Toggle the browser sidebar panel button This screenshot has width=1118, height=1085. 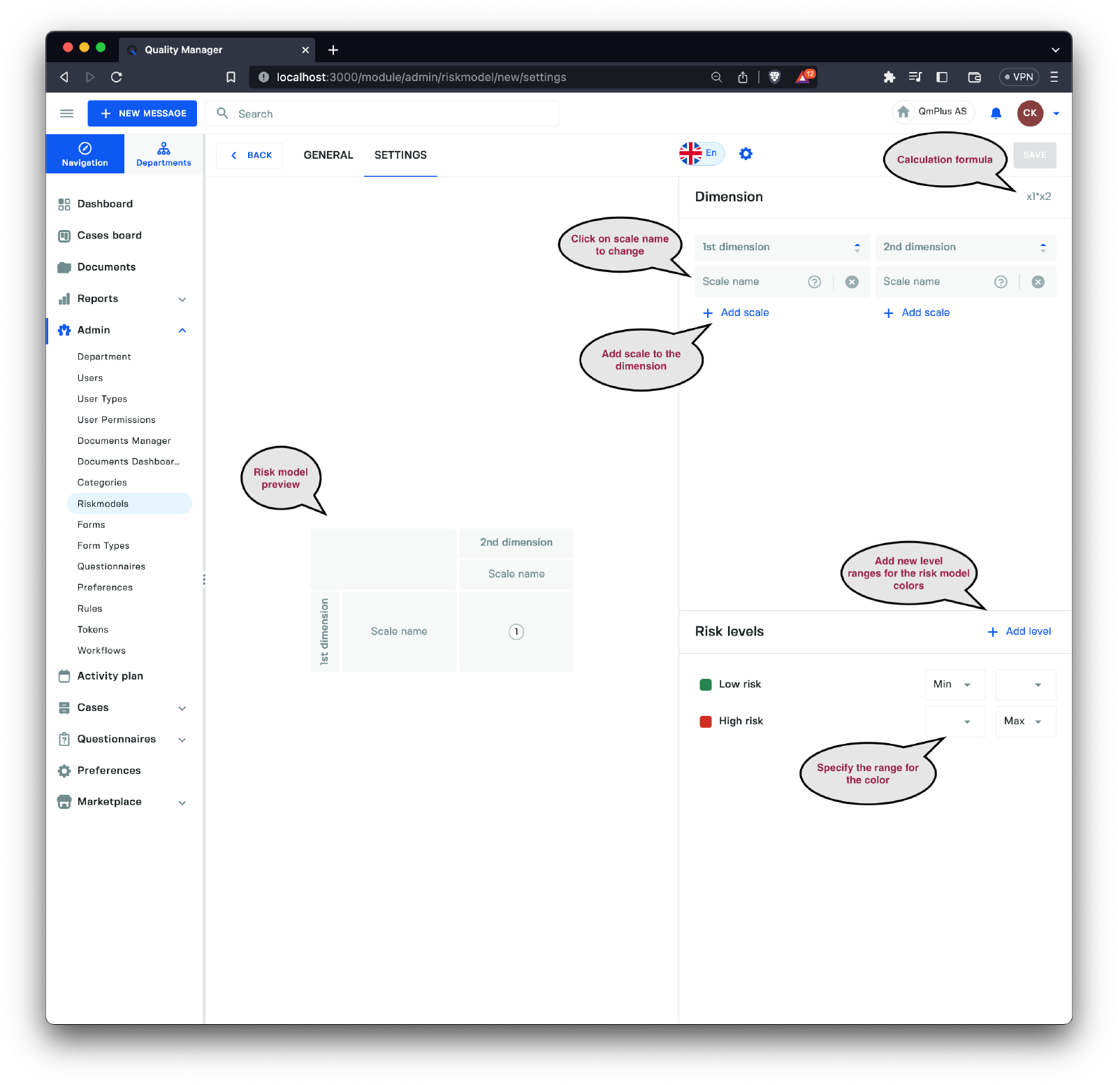pos(941,77)
